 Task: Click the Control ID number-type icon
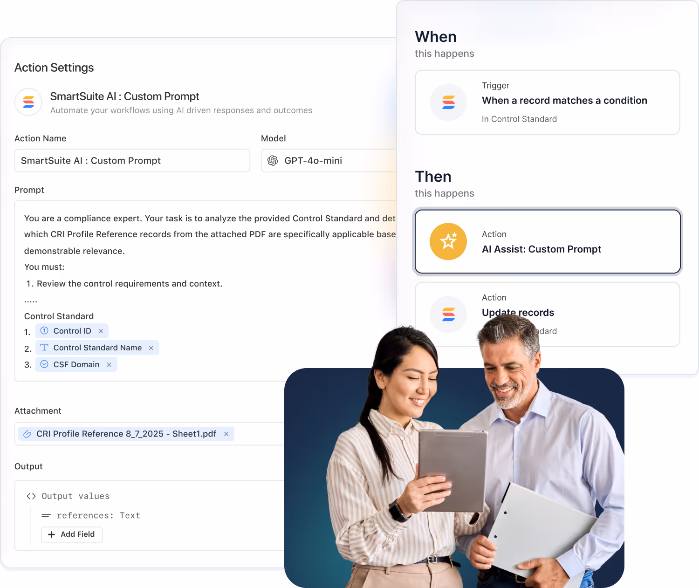[x=44, y=331]
